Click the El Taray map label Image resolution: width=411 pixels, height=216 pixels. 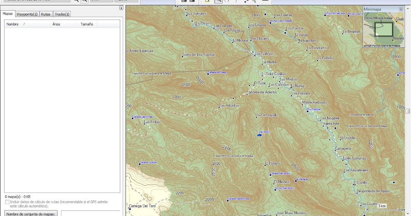(302, 35)
